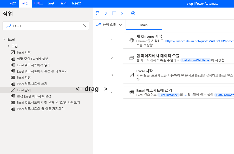This screenshot has width=234, height=154.
Task: Switch to the Main tab
Action: [144, 25]
